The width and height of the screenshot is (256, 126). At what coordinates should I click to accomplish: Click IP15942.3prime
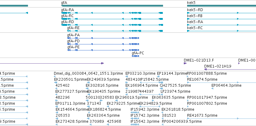[145, 109]
